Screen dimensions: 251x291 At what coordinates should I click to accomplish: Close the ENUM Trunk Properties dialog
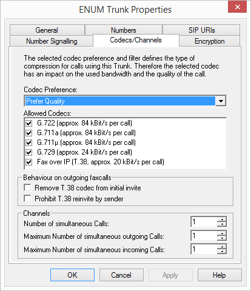[x=238, y=7]
